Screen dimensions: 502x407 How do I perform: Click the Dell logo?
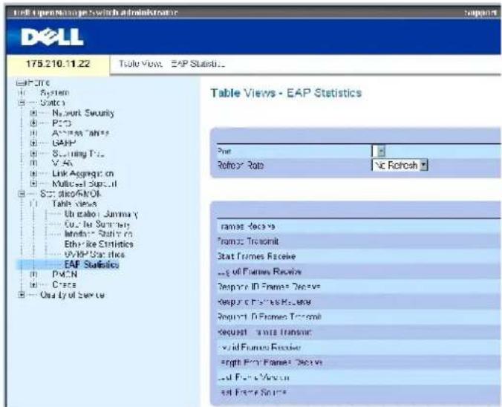click(x=52, y=37)
